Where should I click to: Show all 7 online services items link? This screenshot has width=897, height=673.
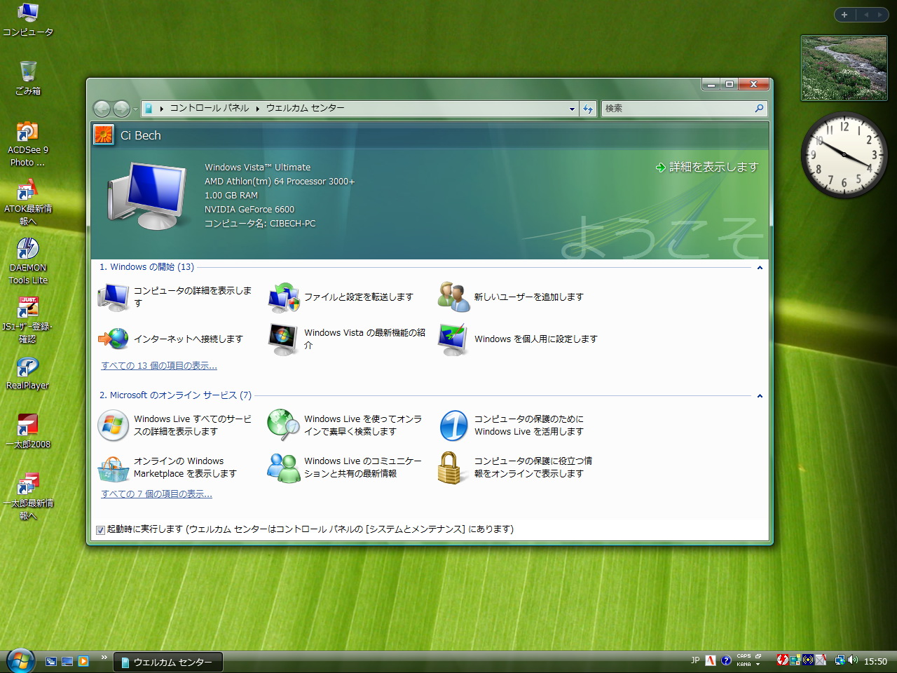(x=156, y=494)
